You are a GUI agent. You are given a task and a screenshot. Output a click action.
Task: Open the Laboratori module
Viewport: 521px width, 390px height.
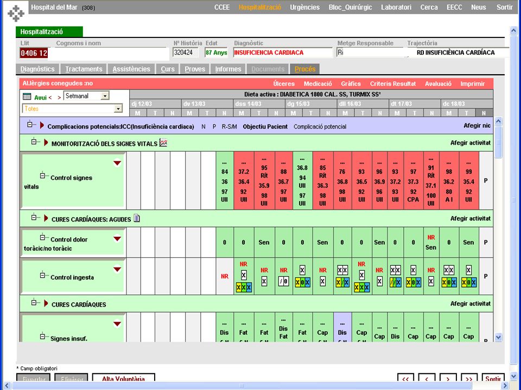[396, 7]
